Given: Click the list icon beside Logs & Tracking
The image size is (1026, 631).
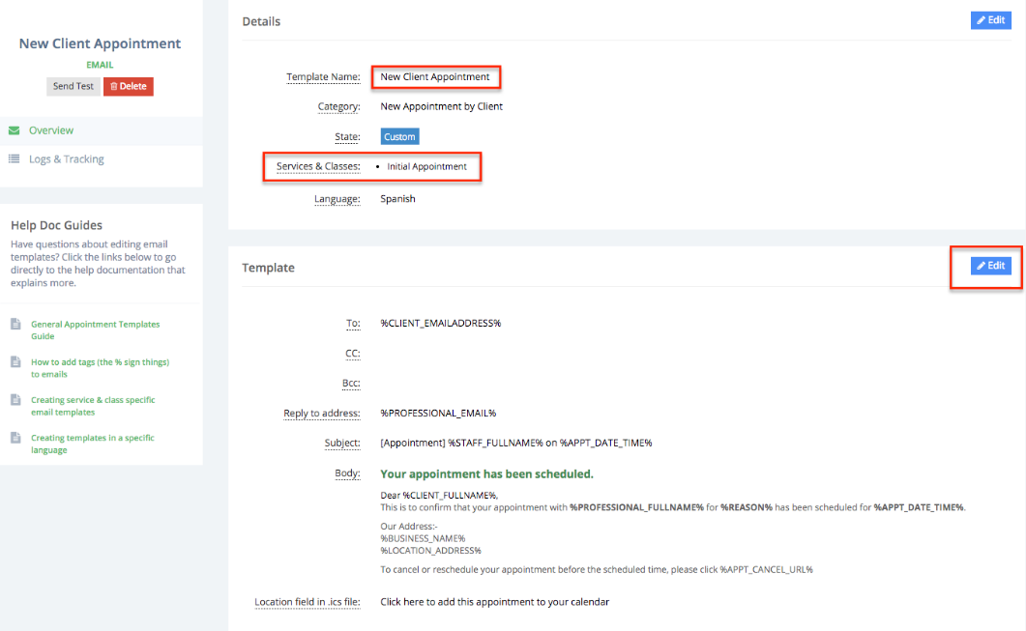Looking at the screenshot, I should pos(15,159).
